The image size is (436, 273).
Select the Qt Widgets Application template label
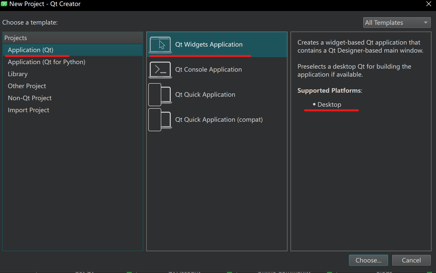click(x=209, y=44)
